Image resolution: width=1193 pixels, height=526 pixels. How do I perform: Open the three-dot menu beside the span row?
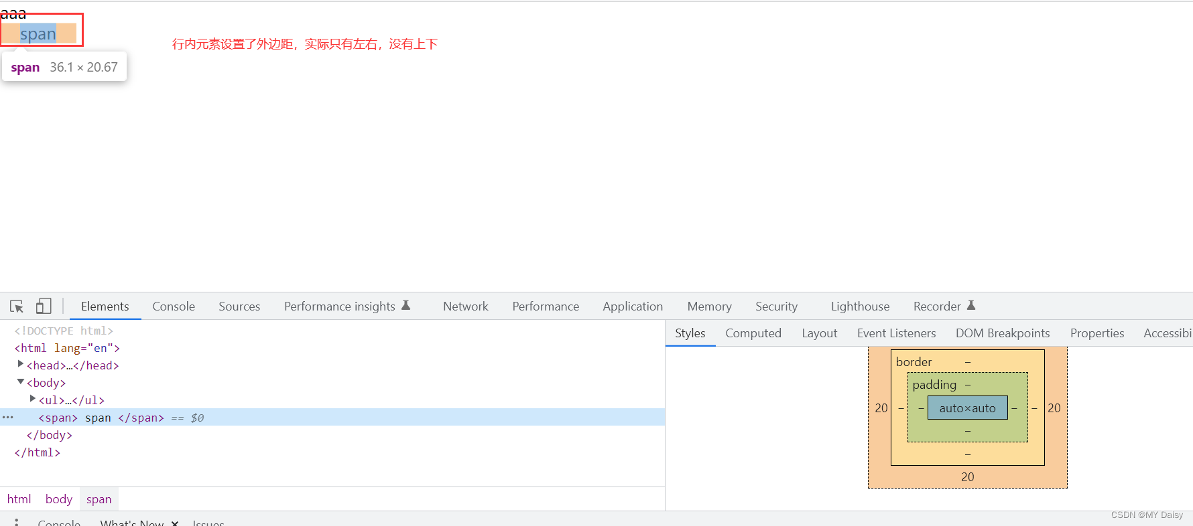coord(7,417)
